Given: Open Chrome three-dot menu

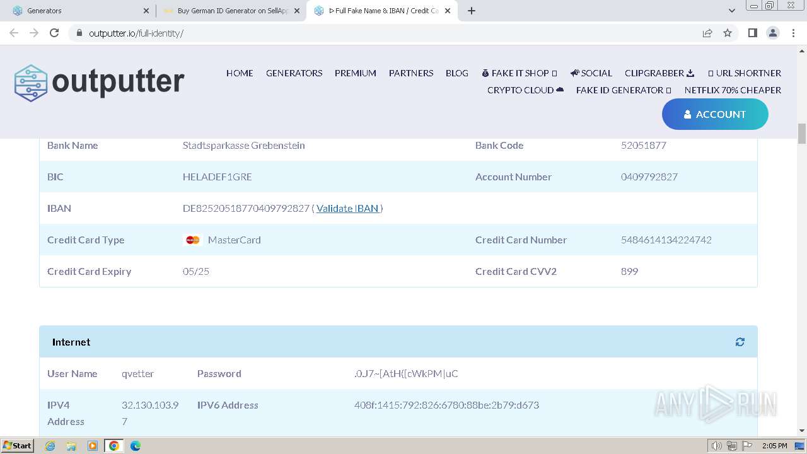Looking at the screenshot, I should coord(793,33).
